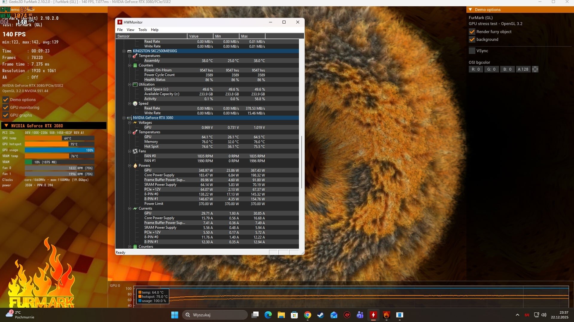Click the Speed gauge icon under Kingston drive
This screenshot has width=574, height=322.
pos(135,103)
